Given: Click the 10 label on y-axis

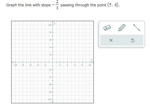Looking at the screenshot, I should pos(50,25).
